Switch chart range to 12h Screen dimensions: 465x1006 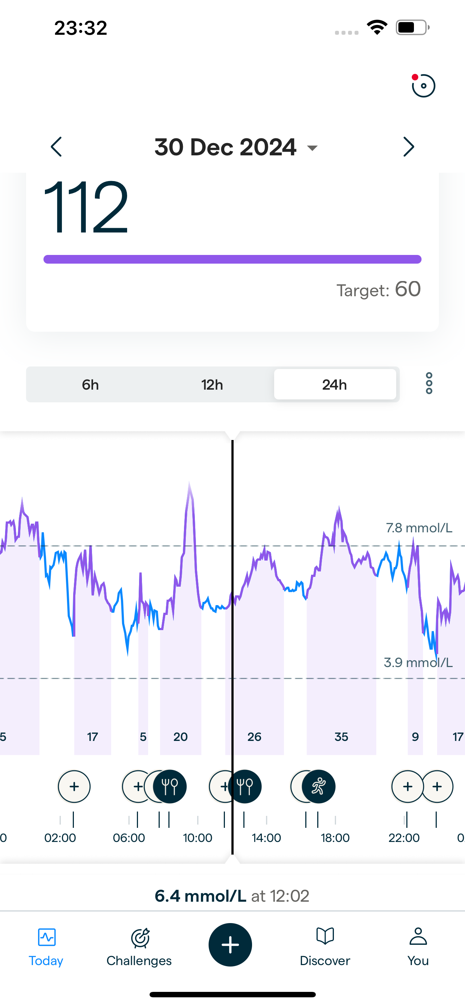212,385
